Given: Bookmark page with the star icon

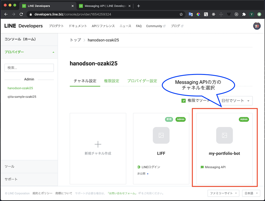Looking at the screenshot, I should (x=181, y=14).
